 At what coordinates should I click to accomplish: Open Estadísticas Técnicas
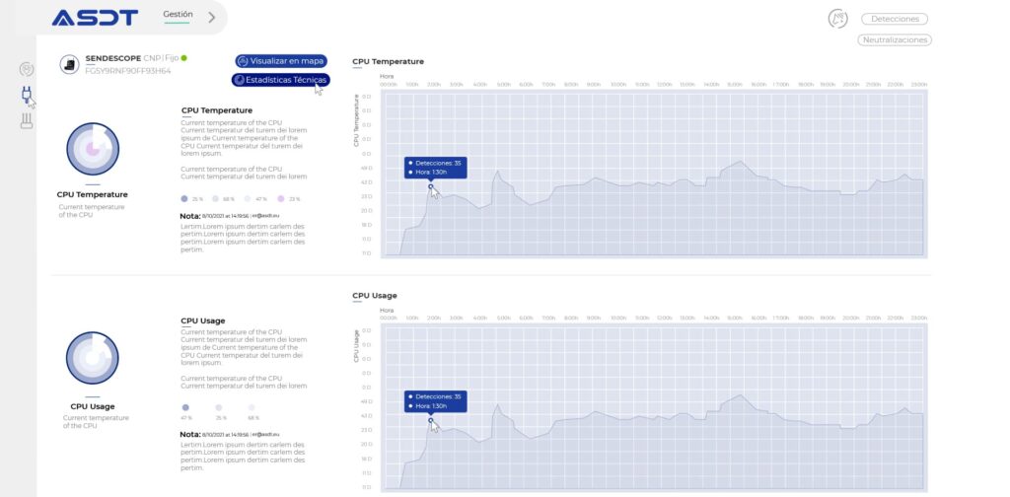coord(280,80)
